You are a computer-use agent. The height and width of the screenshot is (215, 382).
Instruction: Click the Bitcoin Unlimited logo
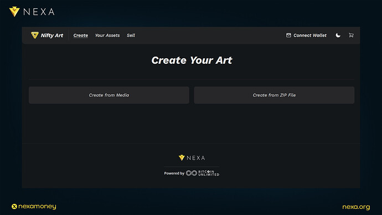pyautogui.click(x=203, y=173)
